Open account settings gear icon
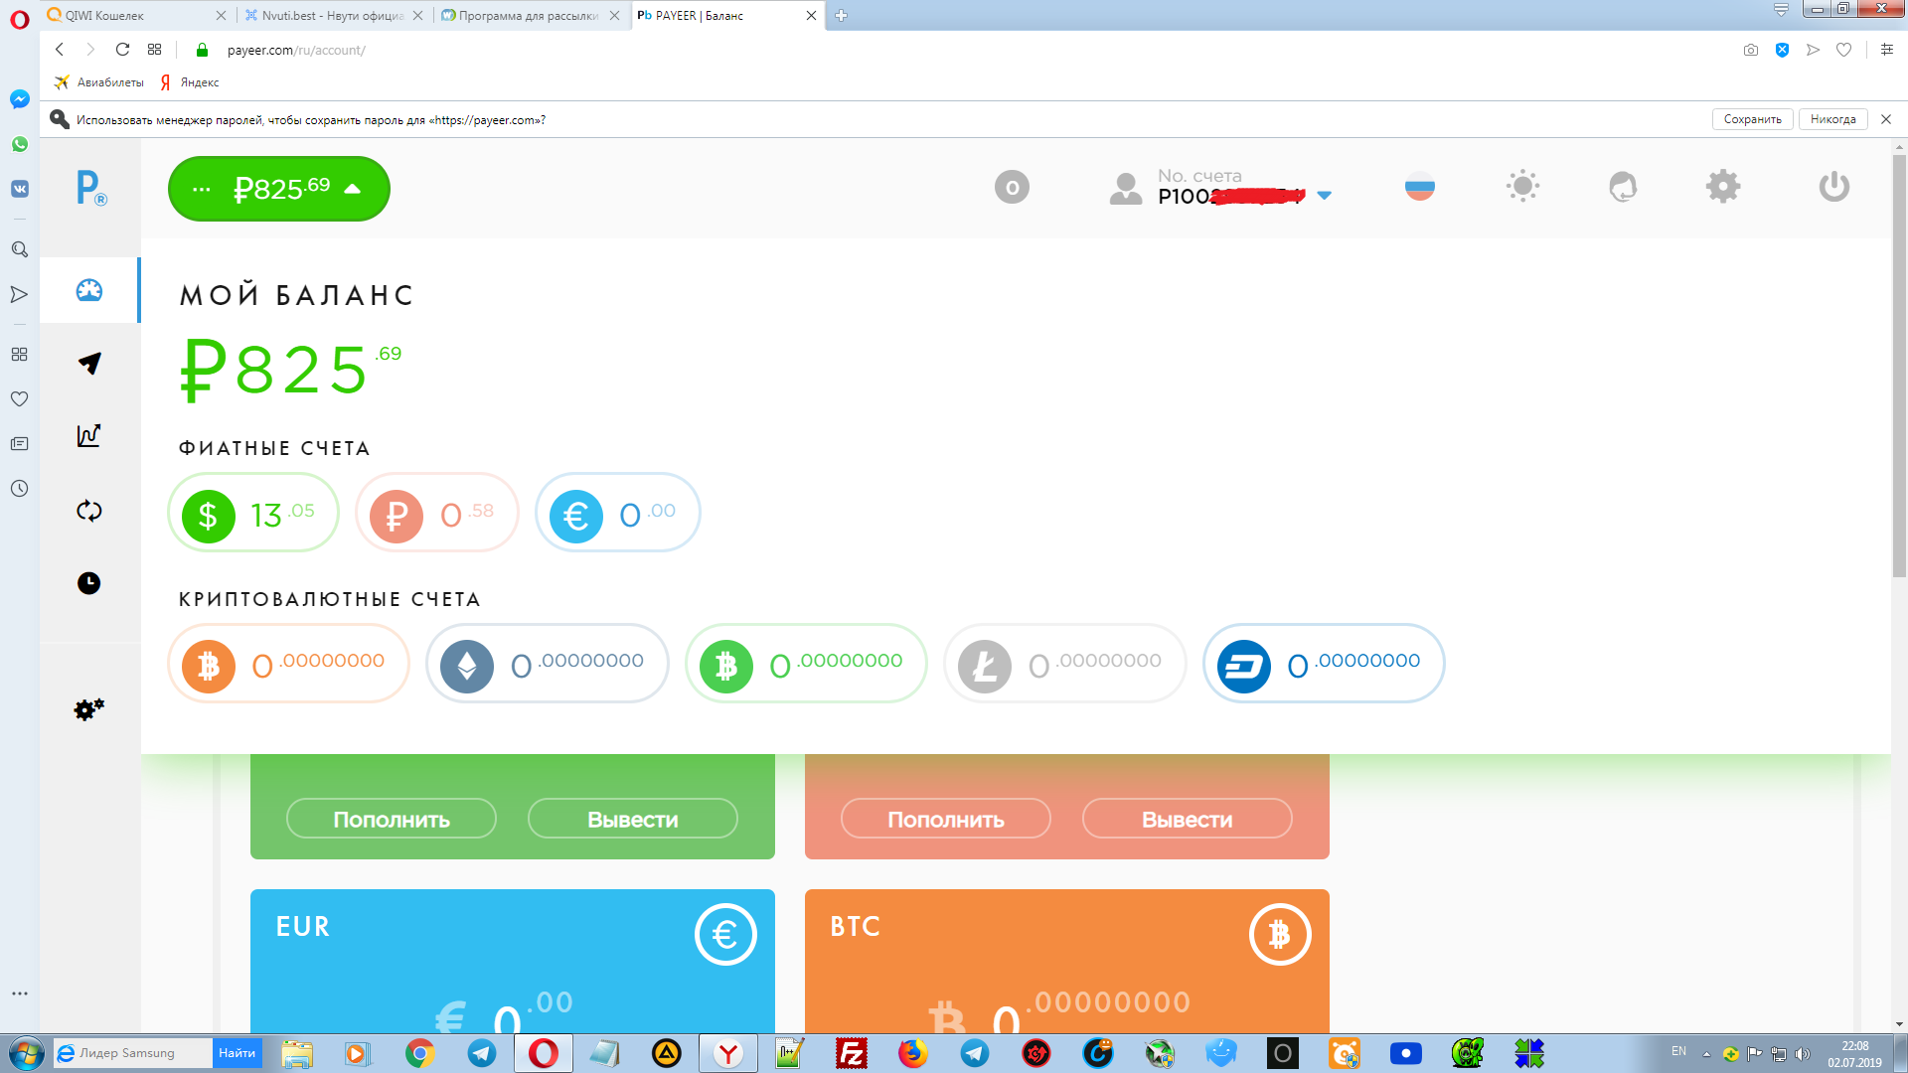This screenshot has width=1908, height=1073. (x=1723, y=186)
